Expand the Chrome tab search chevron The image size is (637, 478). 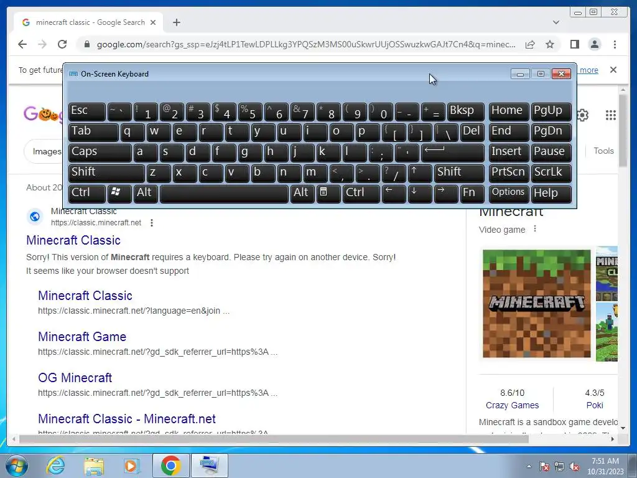point(556,22)
